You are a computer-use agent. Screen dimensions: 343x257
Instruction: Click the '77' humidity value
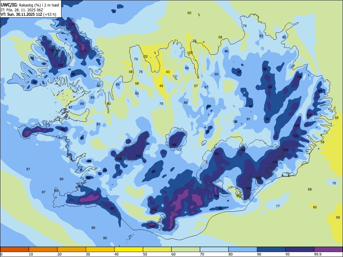278,206
